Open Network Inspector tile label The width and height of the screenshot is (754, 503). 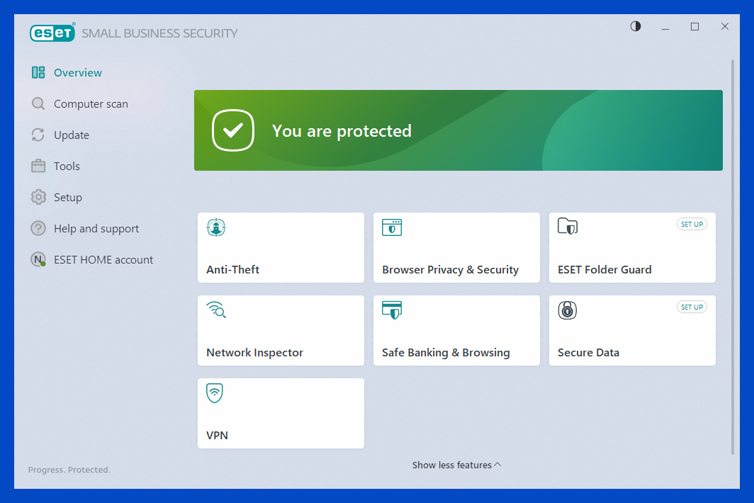coord(255,353)
